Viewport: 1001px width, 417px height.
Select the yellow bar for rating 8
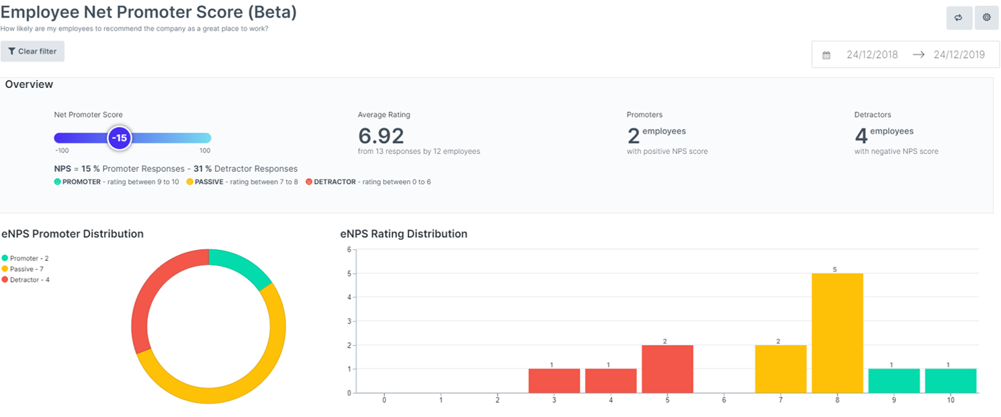pyautogui.click(x=836, y=332)
